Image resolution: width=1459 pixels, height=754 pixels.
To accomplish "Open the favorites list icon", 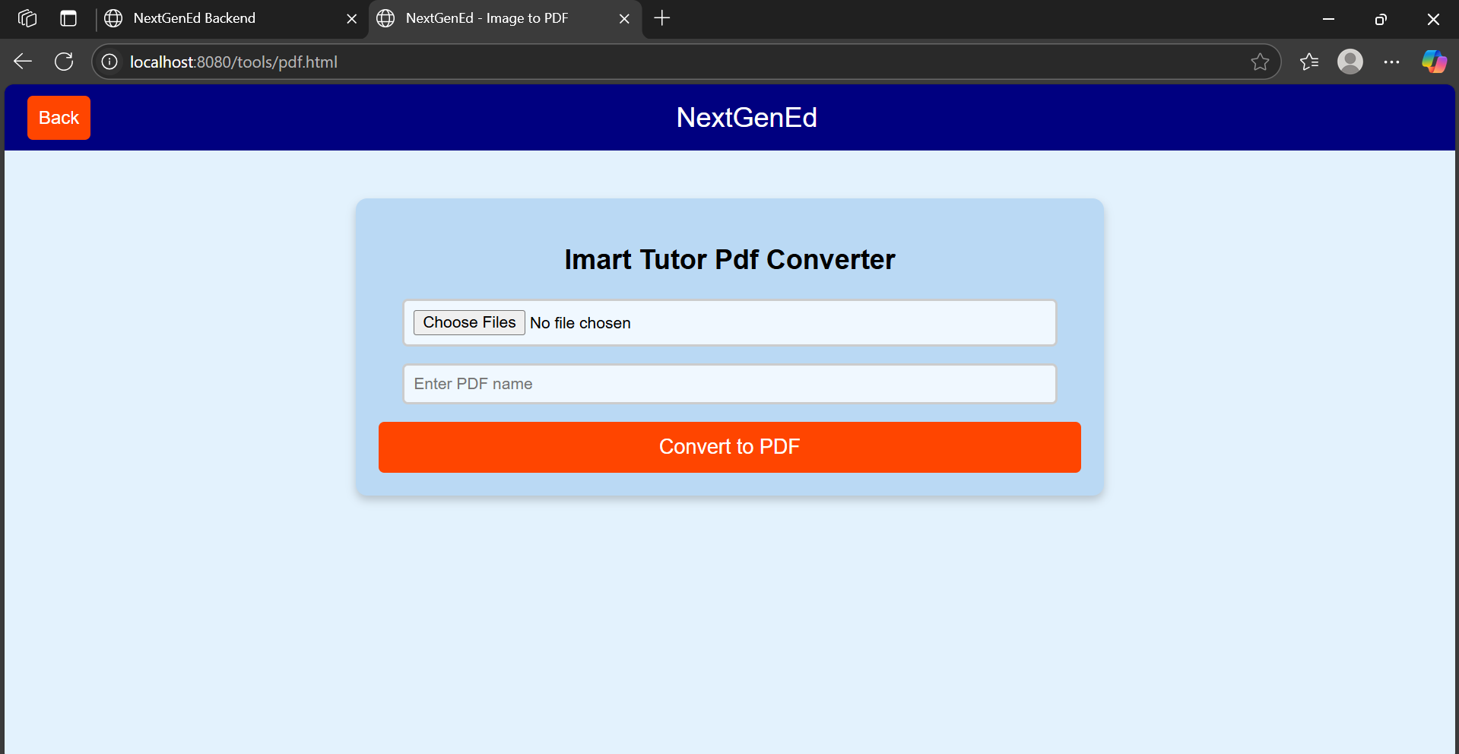I will (1309, 62).
